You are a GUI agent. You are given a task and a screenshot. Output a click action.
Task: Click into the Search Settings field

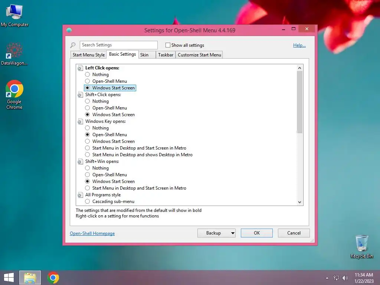118,45
